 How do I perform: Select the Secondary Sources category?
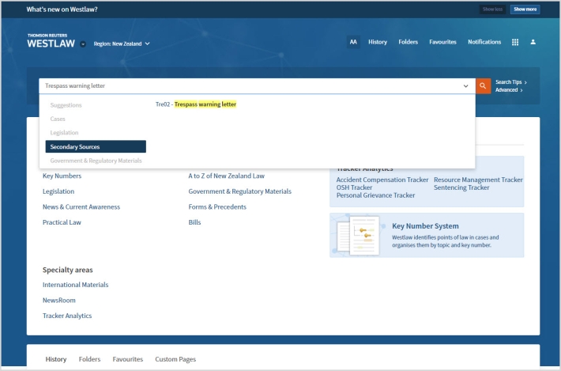pos(96,146)
